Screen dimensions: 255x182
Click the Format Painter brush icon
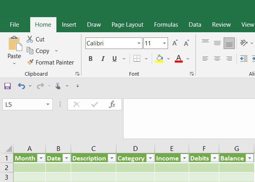30,62
